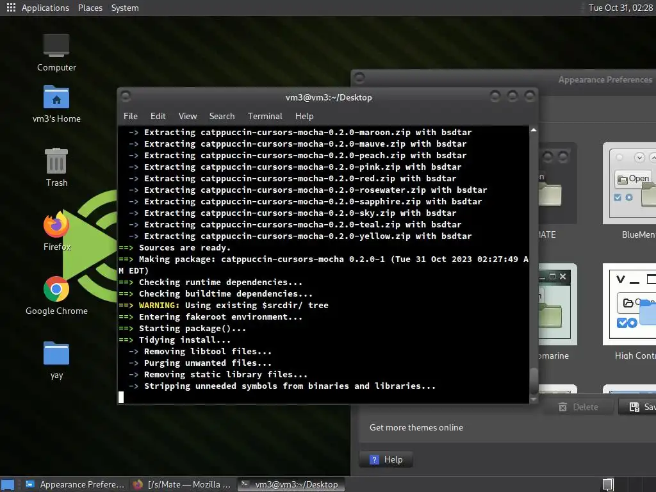Open the terminal Help menu

[x=304, y=116]
